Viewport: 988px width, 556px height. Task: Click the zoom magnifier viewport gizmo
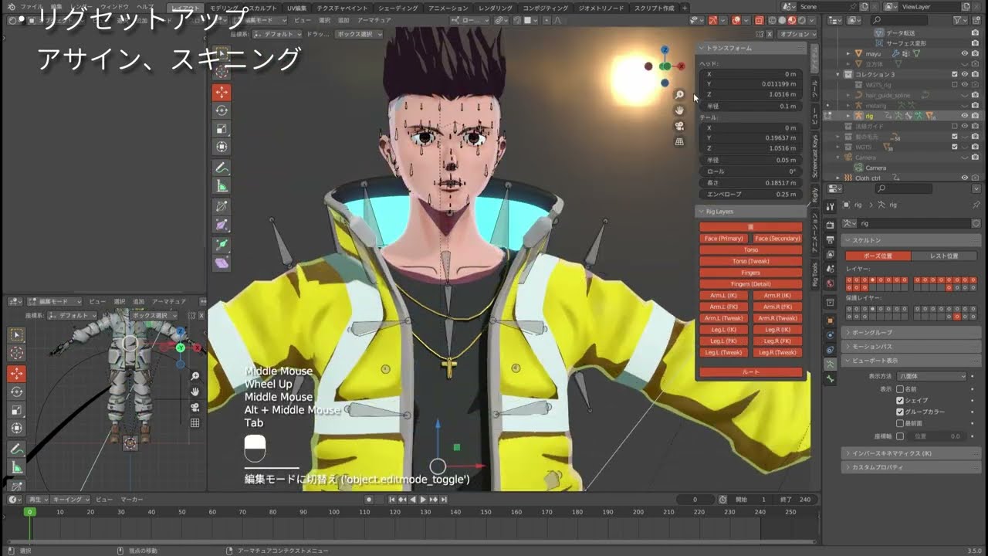pos(679,94)
